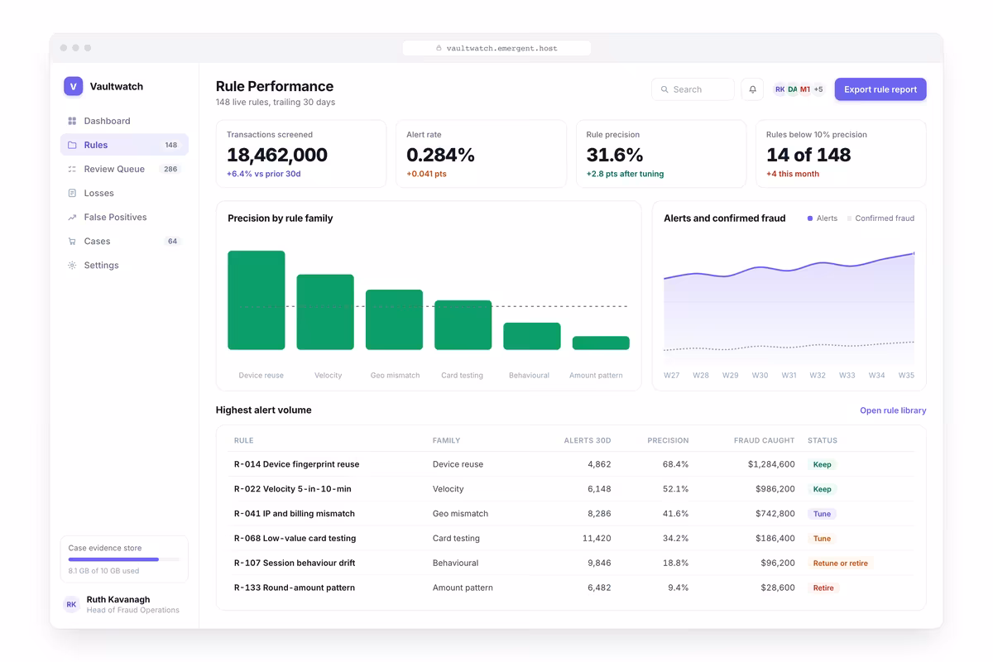Click the 286 badge on Review Queue
The image size is (993, 662).
pyautogui.click(x=170, y=169)
